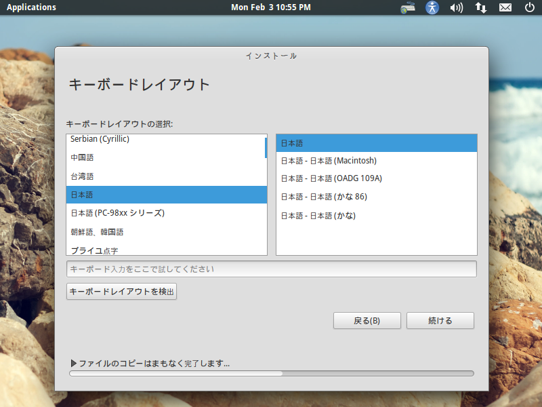Select 中国語 in the layout list

pyautogui.click(x=166, y=157)
